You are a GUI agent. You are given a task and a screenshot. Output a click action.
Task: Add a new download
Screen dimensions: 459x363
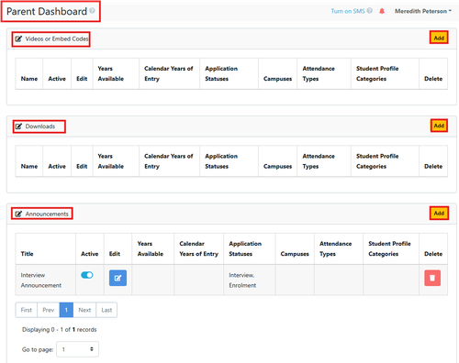[x=439, y=126]
